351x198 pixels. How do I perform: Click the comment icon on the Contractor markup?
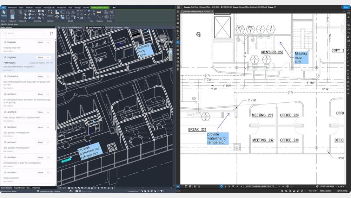click(5, 76)
